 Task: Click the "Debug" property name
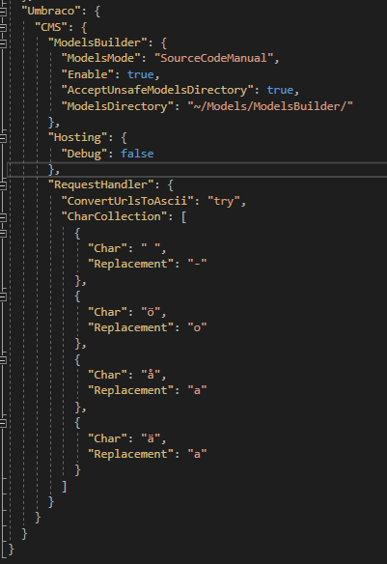click(x=84, y=154)
